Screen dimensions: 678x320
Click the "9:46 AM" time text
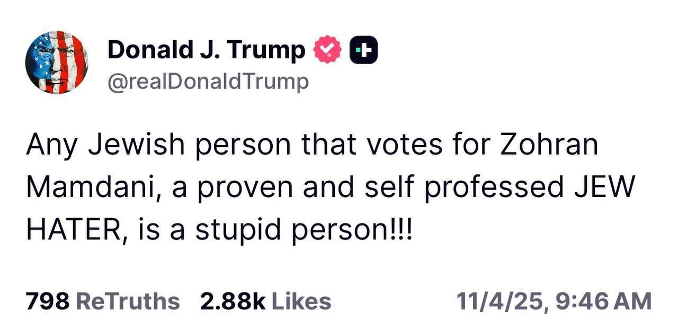[x=604, y=301]
